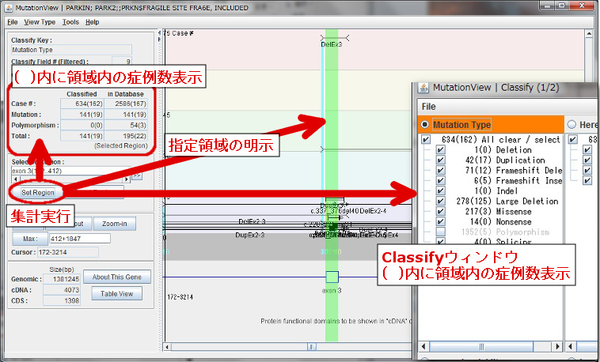Viewport: 600px width, 362px height.
Task: Open the View Type menu
Action: (40, 22)
